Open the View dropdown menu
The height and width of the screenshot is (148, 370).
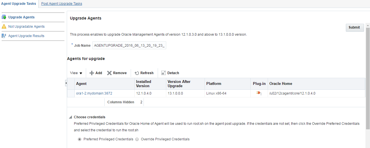[76, 73]
